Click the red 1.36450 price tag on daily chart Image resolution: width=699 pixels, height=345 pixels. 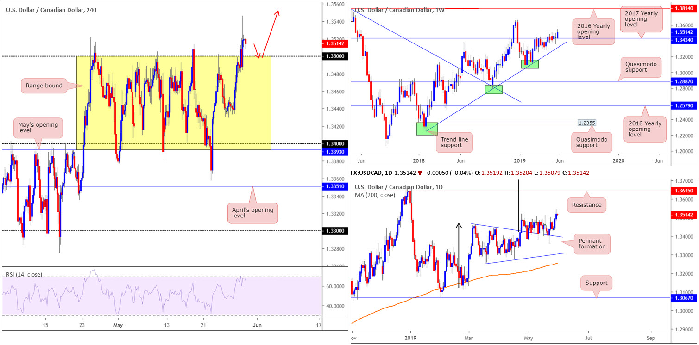684,191
